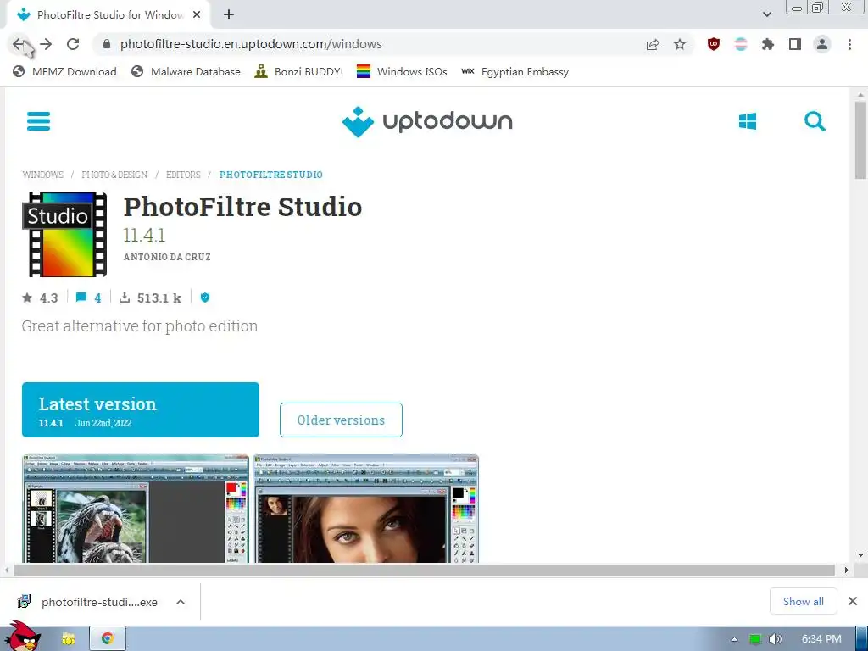The height and width of the screenshot is (651, 868).
Task: Share this page via share icon
Action: click(x=653, y=44)
